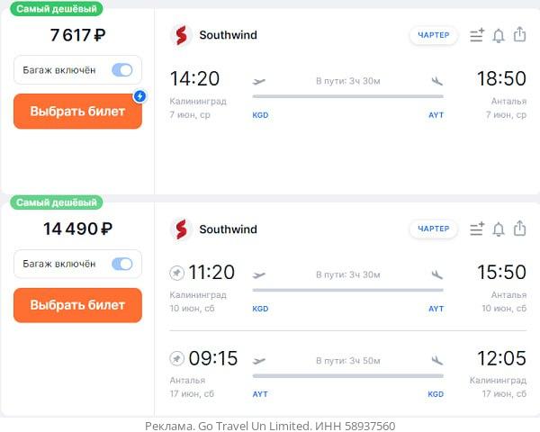
Task: Pin the 11:20 Kaliningrad departure flight
Action: pyautogui.click(x=176, y=274)
